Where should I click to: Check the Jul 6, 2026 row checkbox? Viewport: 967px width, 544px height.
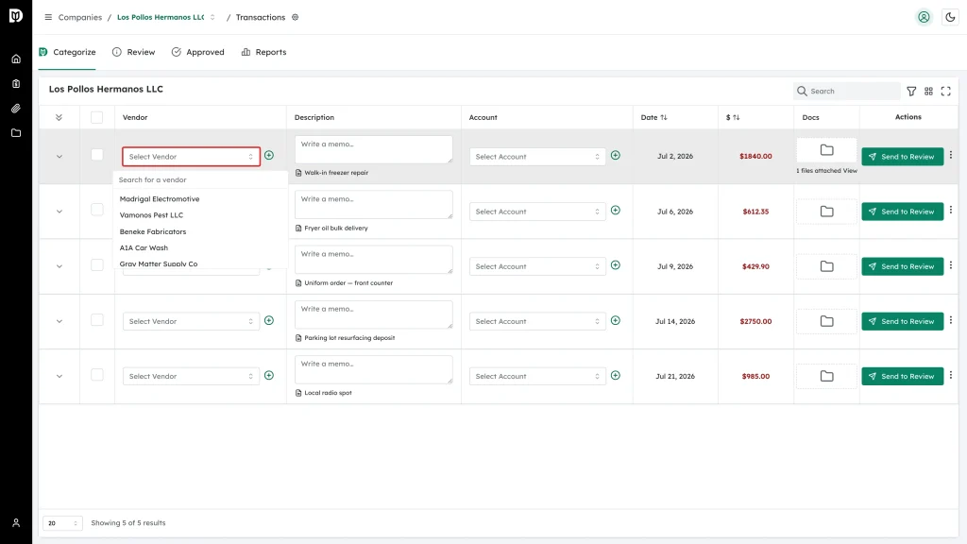coord(97,210)
